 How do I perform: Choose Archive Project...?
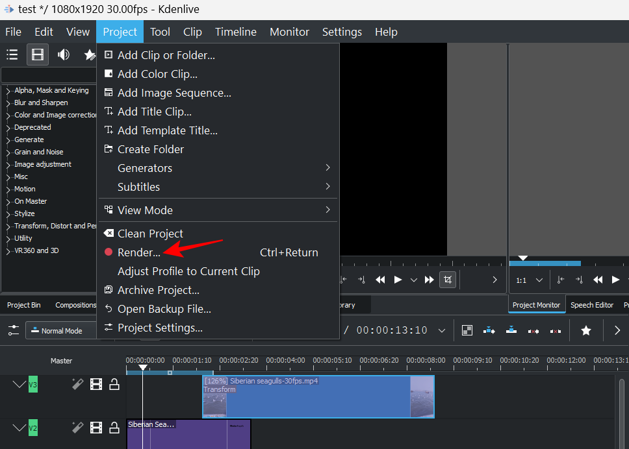tap(218, 290)
